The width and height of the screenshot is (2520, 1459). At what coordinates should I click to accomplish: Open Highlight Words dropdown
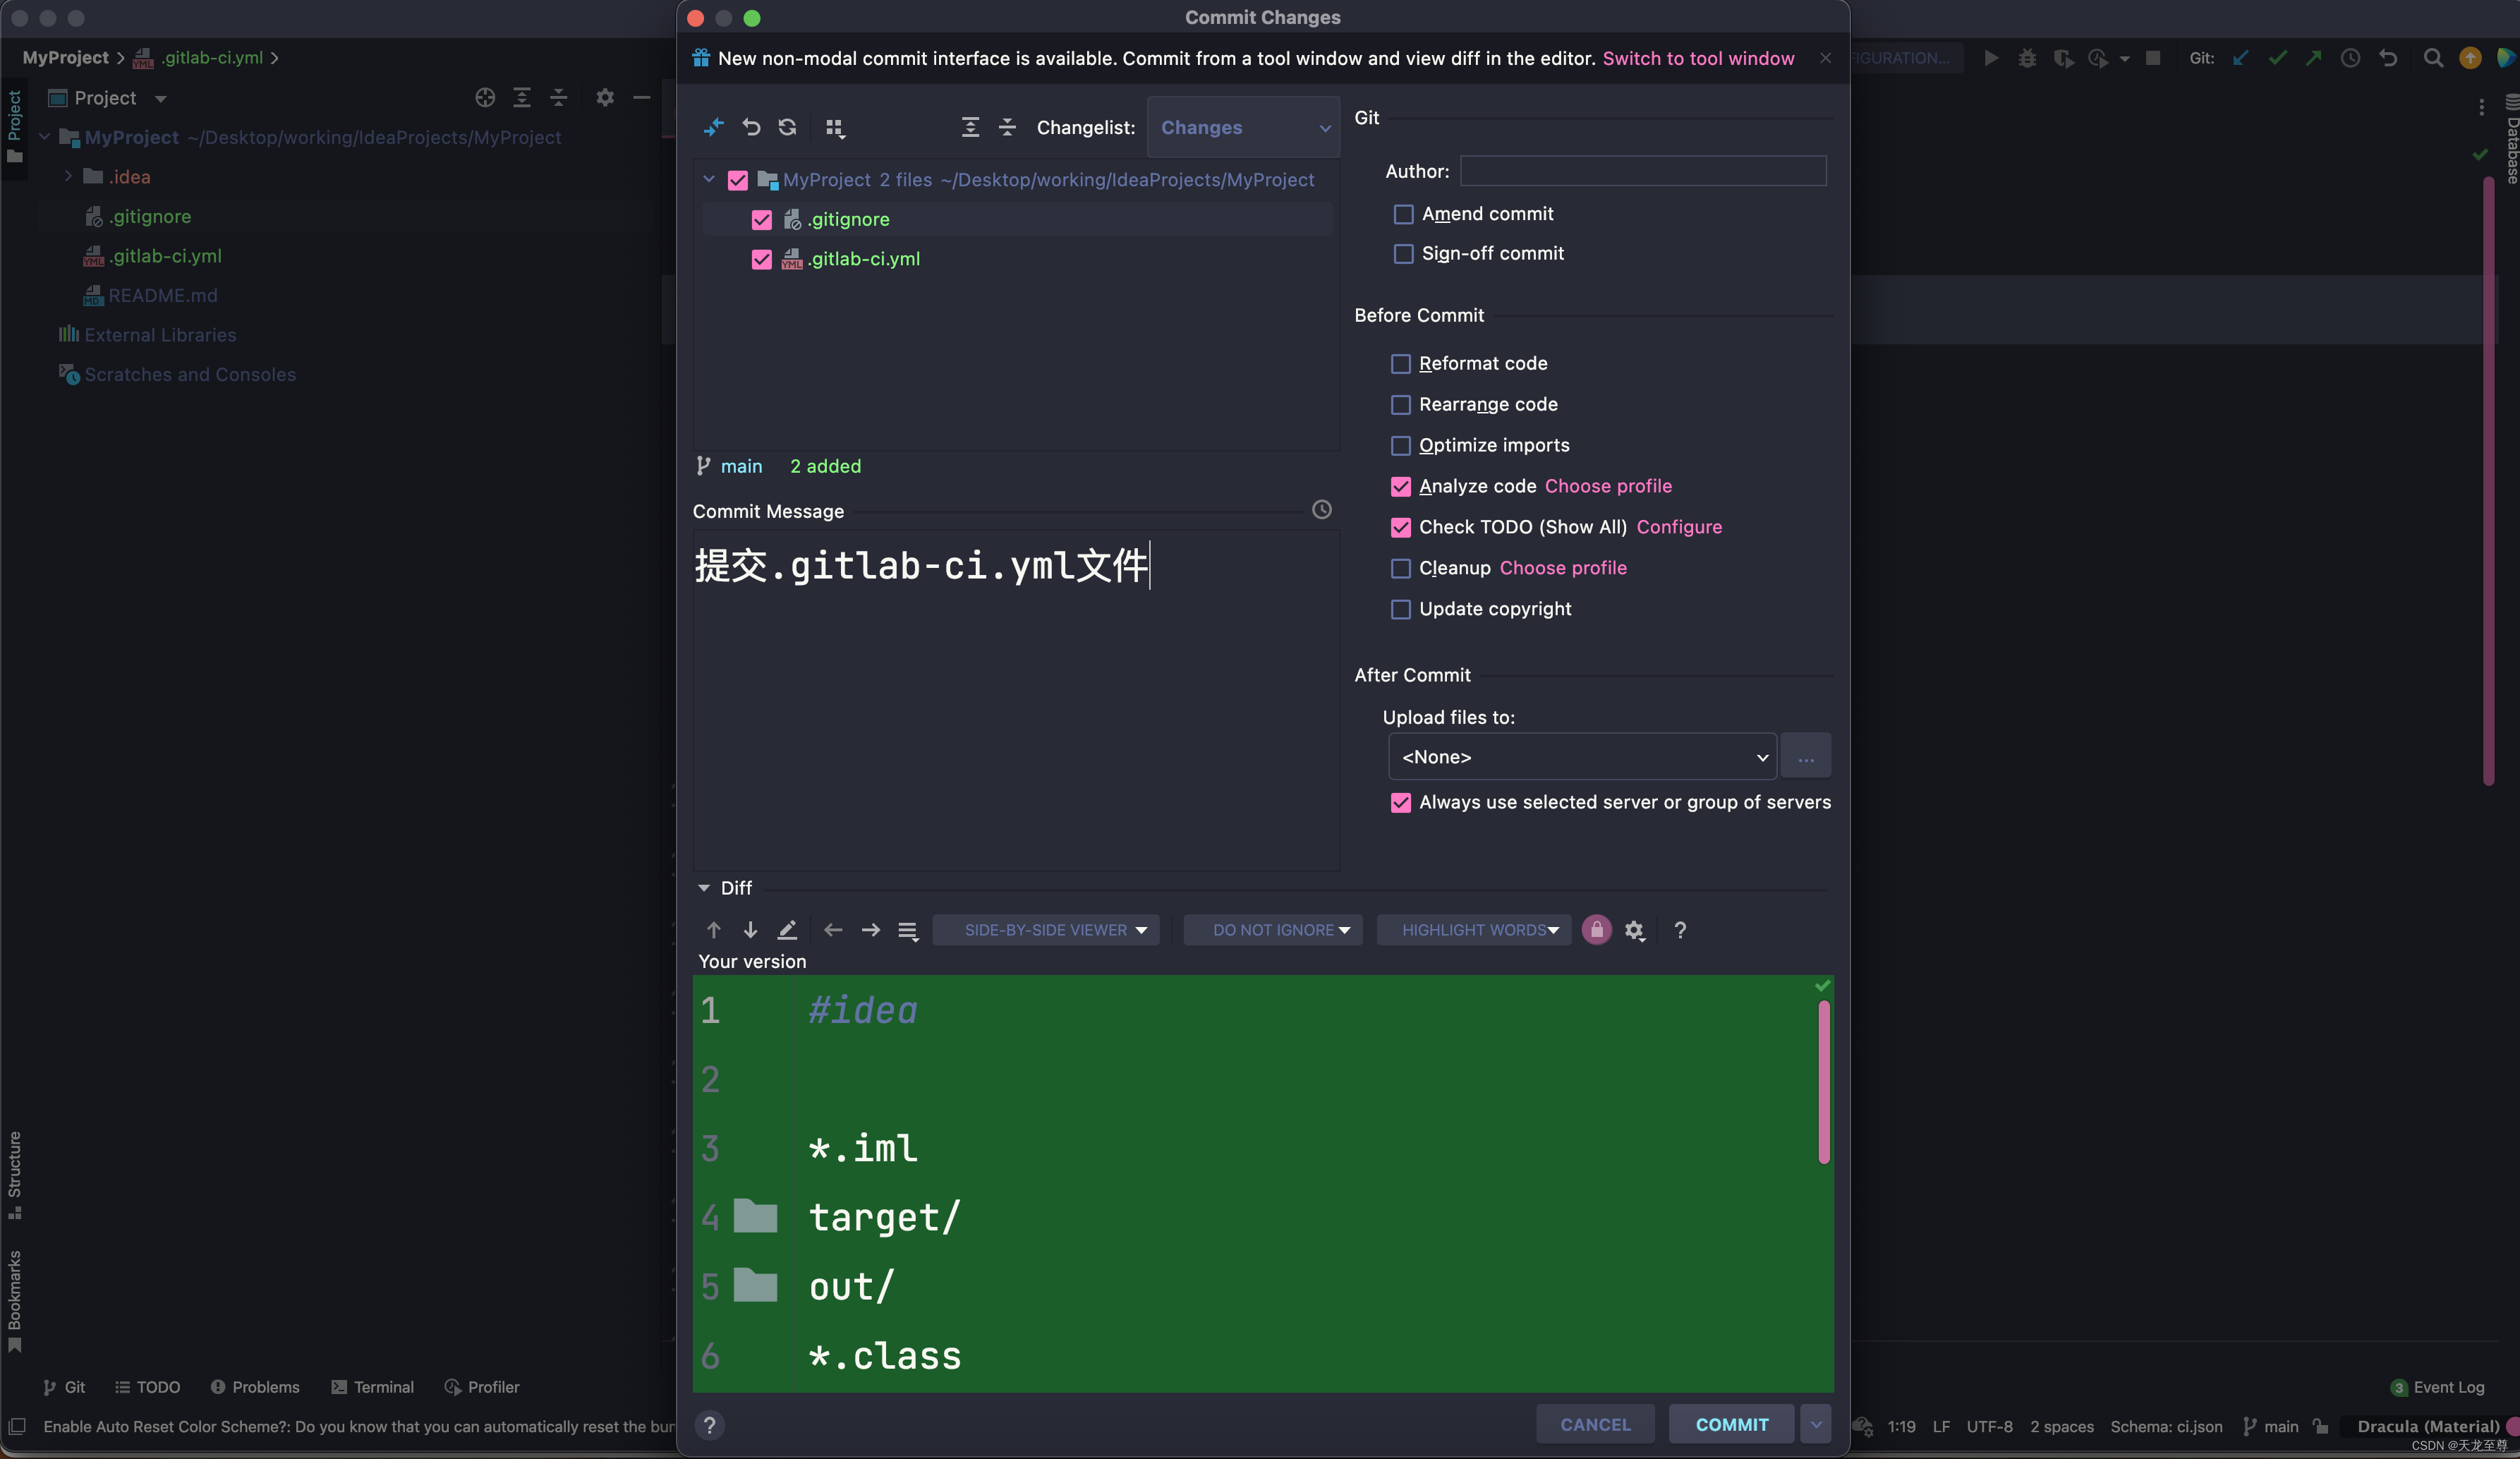1473,930
